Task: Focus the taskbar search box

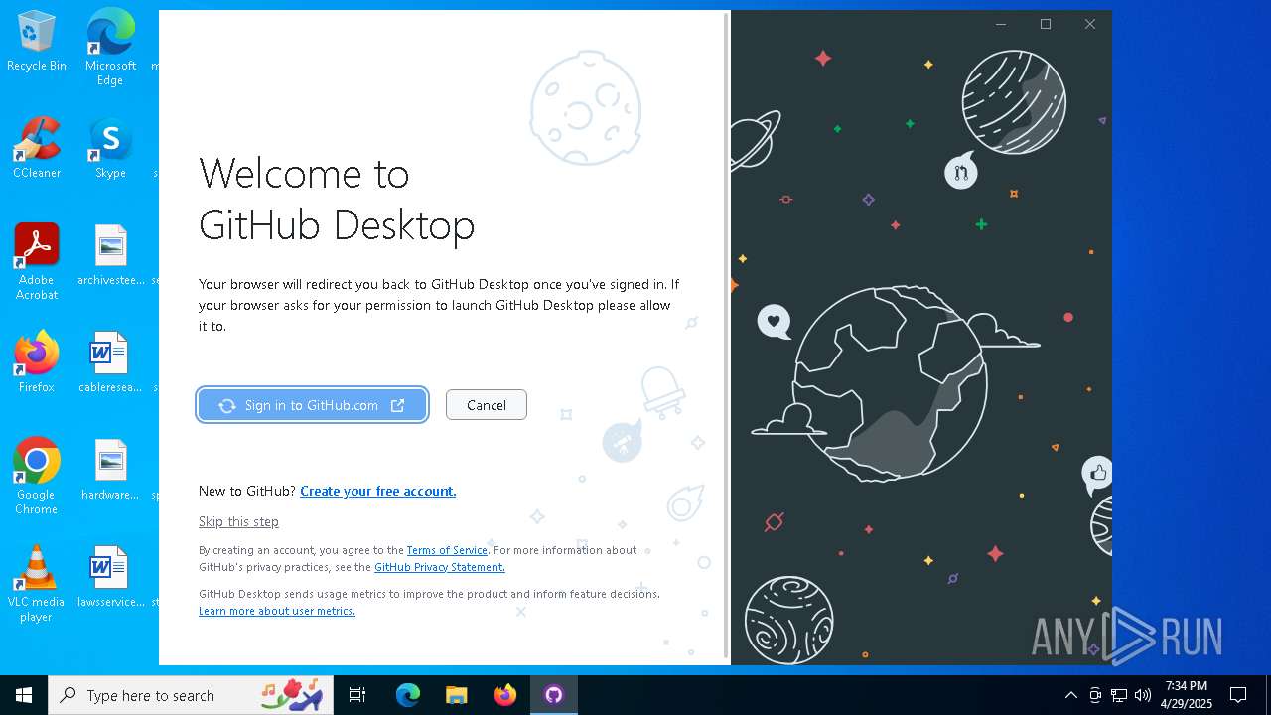Action: pos(193,695)
